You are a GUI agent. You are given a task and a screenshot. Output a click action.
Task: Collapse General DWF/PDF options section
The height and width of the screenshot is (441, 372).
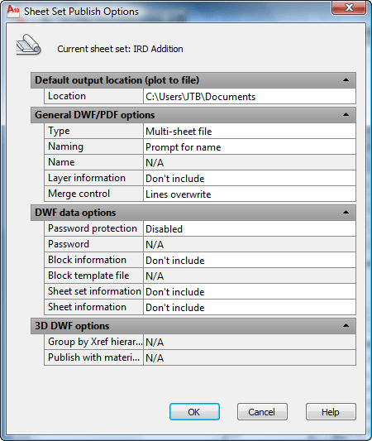346,115
